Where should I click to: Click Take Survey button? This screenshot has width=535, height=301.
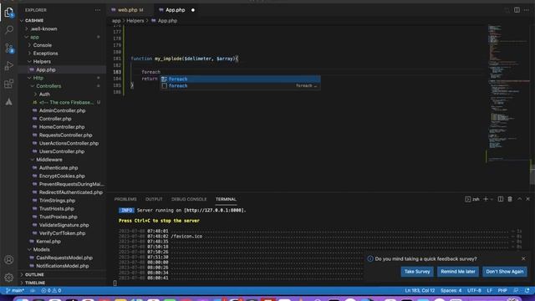417,272
